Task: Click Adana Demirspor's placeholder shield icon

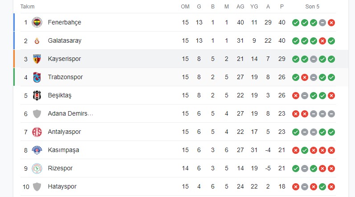Action: 37,114
